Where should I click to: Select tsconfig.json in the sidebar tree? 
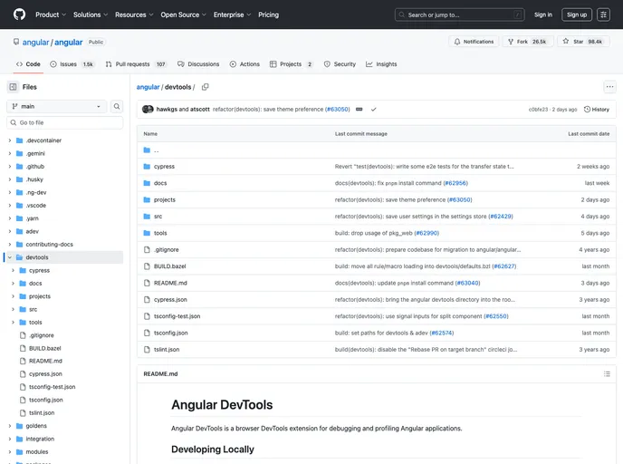(x=45, y=400)
